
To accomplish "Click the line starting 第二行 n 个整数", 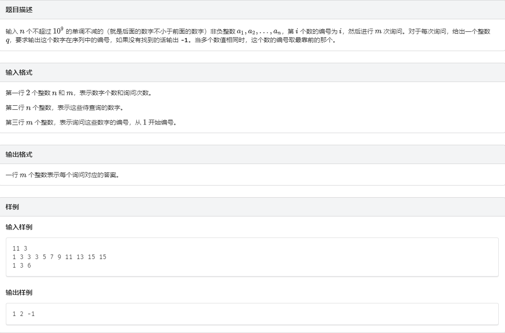I will click(x=65, y=108).
